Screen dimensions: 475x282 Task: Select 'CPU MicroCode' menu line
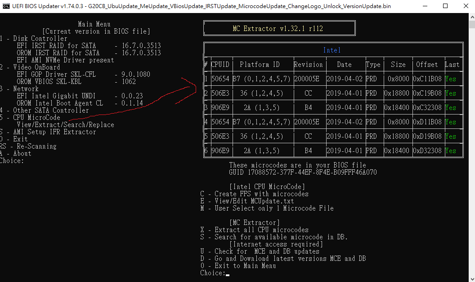coord(30,117)
